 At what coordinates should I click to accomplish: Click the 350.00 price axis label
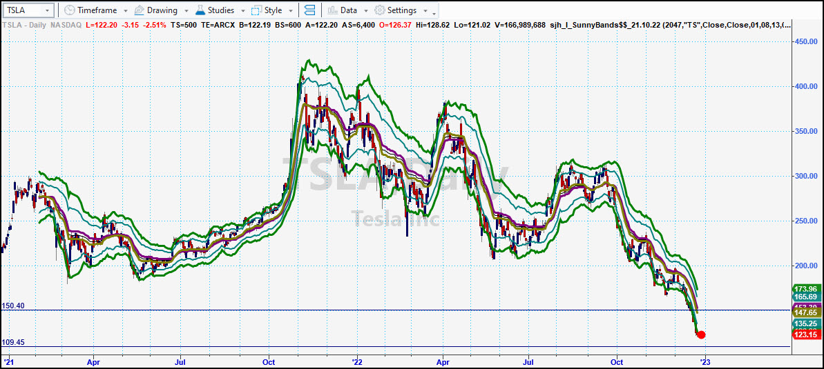(807, 131)
